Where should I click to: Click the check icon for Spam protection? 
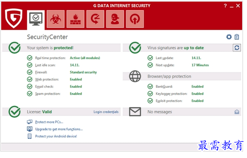click(x=30, y=93)
